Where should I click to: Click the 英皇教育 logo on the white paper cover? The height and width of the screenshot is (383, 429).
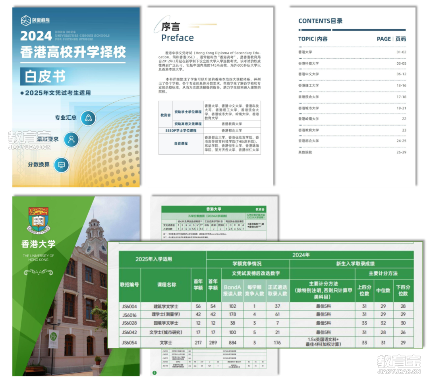(x=35, y=21)
